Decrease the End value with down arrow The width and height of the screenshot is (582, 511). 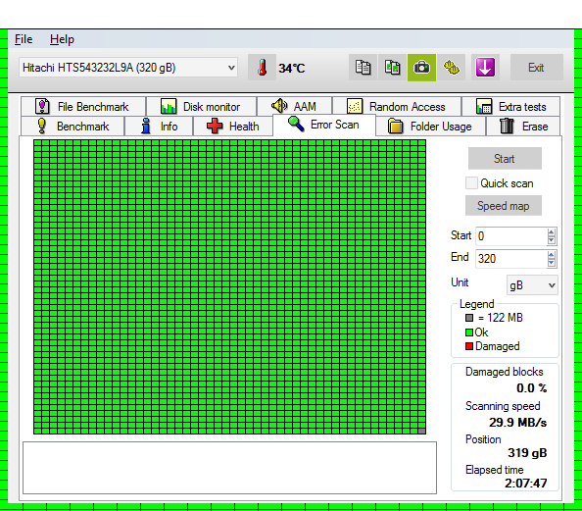click(x=552, y=263)
